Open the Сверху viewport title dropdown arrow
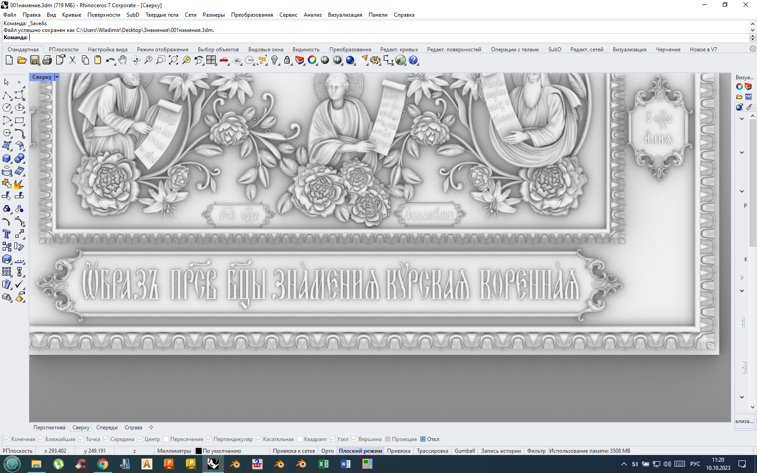This screenshot has width=757, height=473. click(x=57, y=77)
